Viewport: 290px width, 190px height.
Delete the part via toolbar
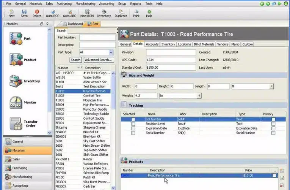[x=37, y=14]
